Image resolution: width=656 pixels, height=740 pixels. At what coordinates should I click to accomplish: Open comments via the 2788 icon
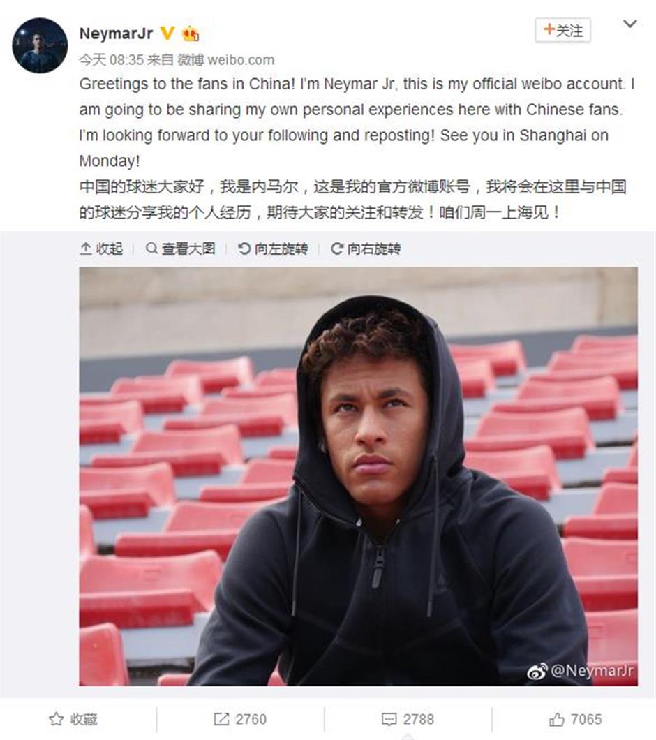coord(408,719)
